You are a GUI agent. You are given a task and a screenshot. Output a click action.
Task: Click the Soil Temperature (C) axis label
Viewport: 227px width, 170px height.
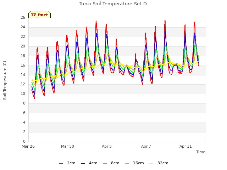click(5, 80)
